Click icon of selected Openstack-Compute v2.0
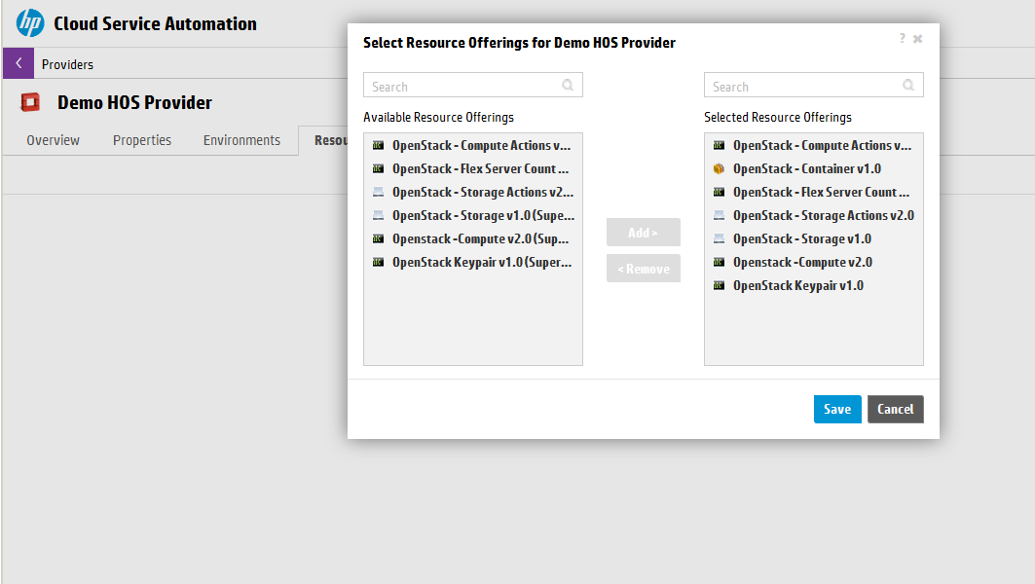 point(719,262)
